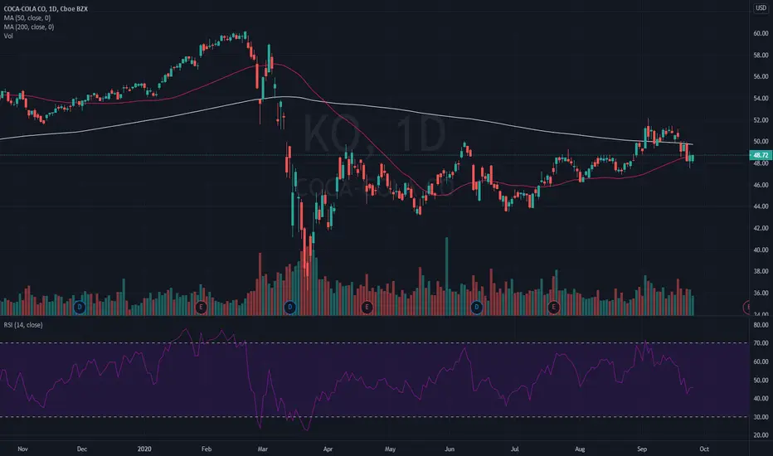Click the Jun label on time axis
The width and height of the screenshot is (773, 456).
pos(449,449)
